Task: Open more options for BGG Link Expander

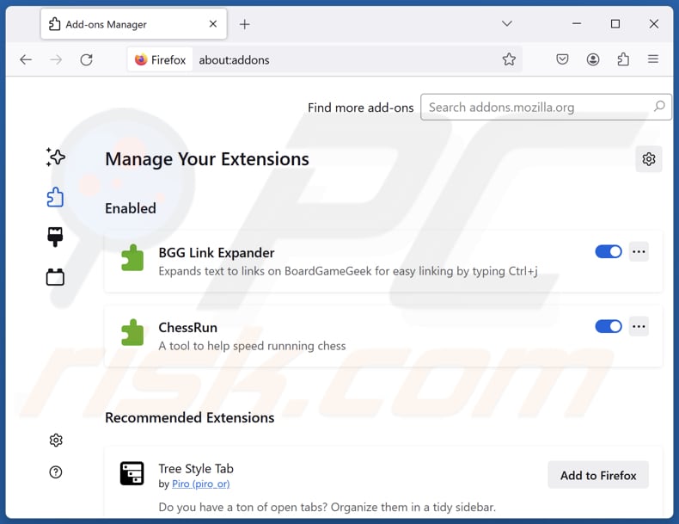Action: 639,251
